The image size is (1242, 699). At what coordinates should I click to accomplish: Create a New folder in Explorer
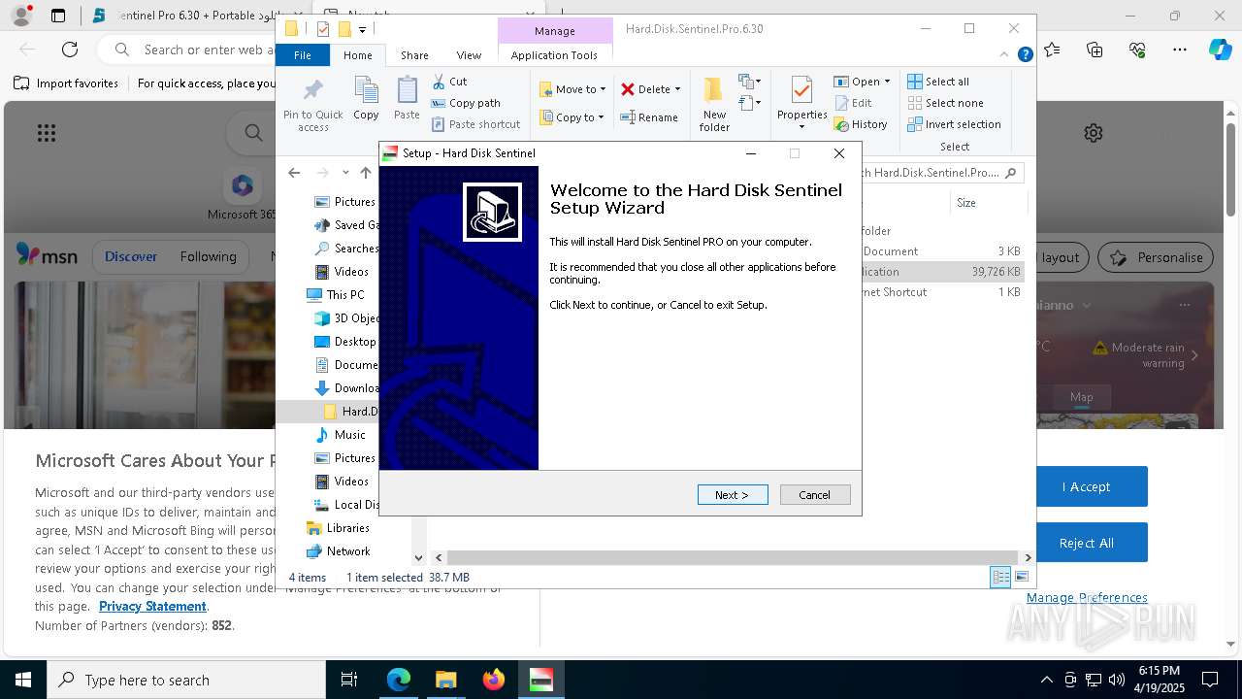tap(714, 104)
